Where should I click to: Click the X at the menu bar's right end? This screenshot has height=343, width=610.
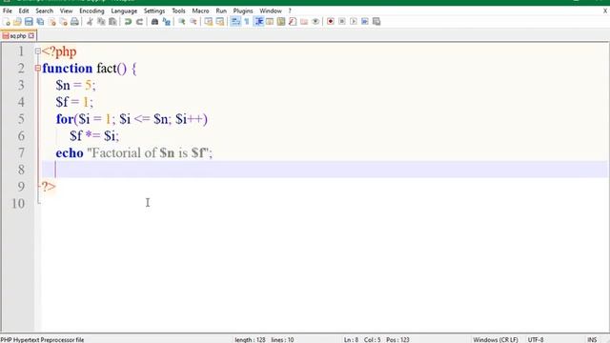point(605,10)
